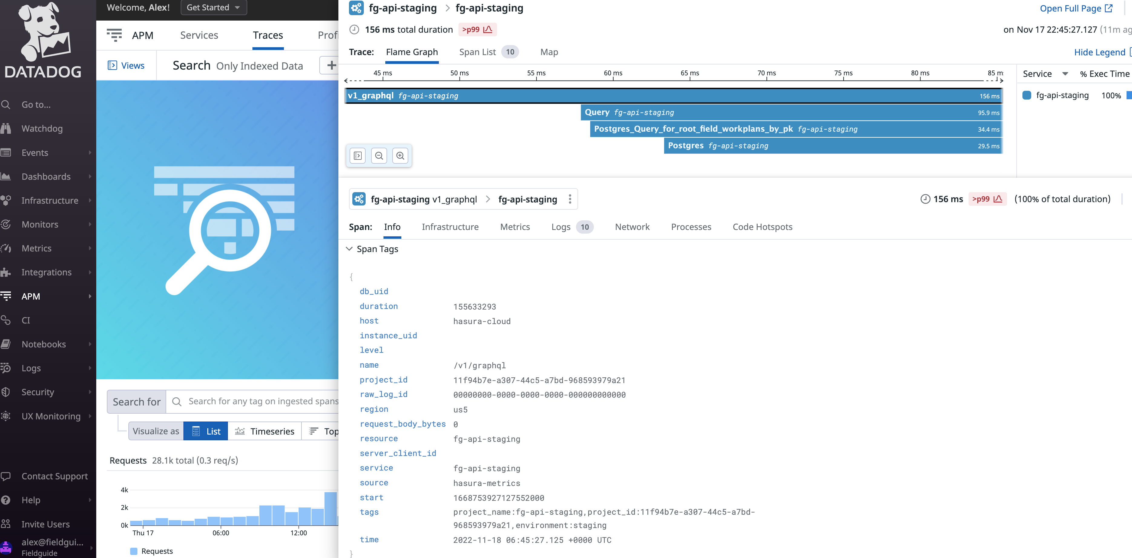
Task: Open the Get Started dropdown
Action: click(x=214, y=7)
